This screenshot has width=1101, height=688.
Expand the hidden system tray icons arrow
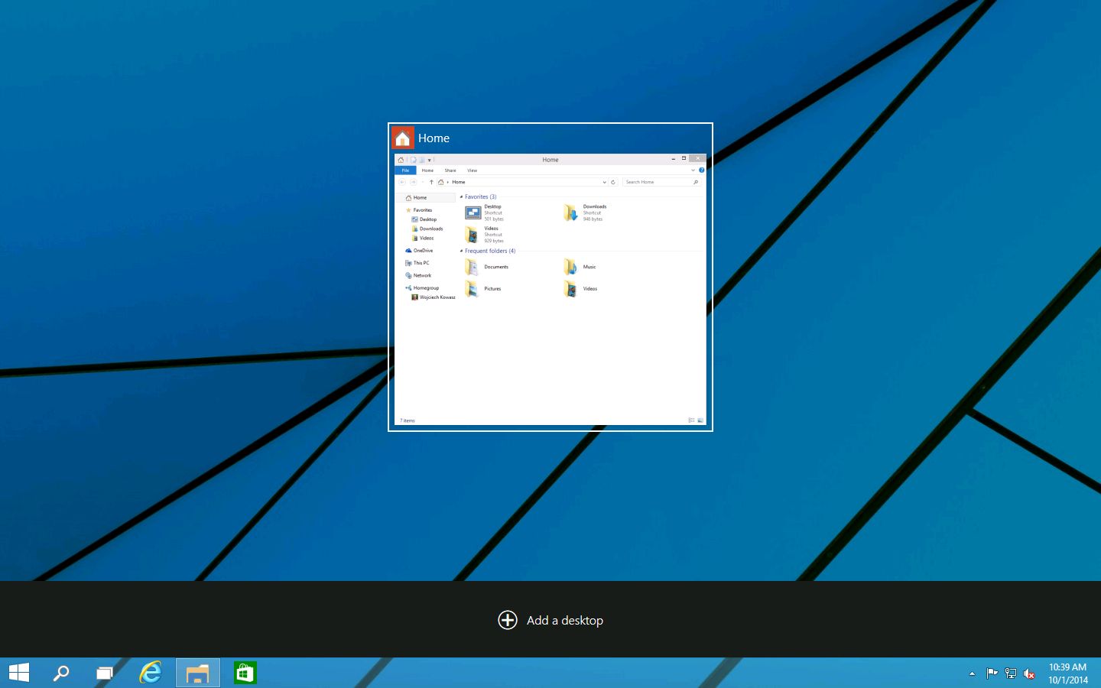972,673
